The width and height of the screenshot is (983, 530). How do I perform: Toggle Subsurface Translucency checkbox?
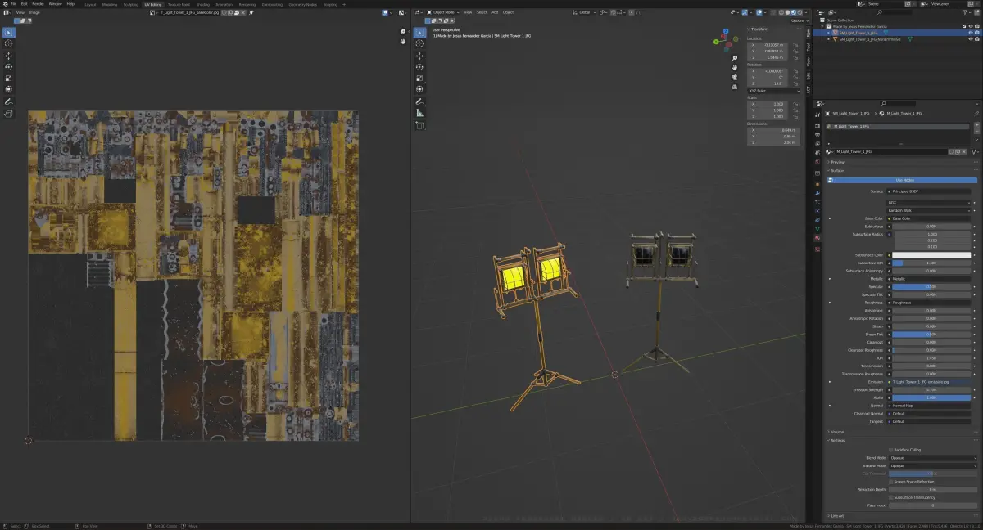(891, 497)
